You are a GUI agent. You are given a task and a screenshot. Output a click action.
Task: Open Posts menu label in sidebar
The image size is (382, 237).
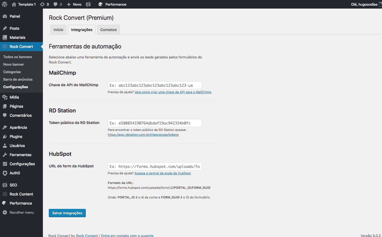(x=14, y=28)
